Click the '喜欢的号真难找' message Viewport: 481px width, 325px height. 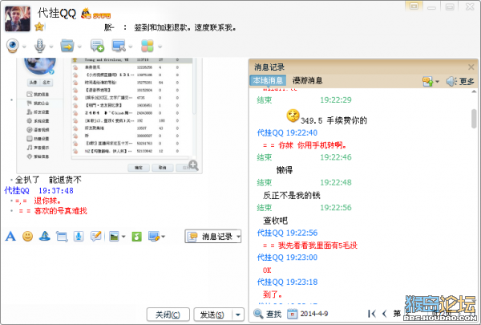coord(61,211)
